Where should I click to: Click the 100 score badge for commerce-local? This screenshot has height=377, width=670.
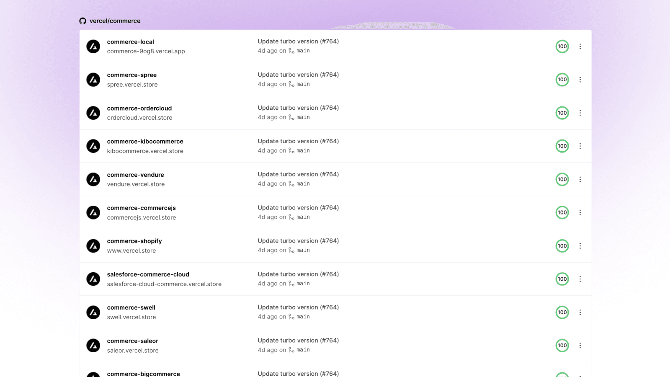pos(562,46)
